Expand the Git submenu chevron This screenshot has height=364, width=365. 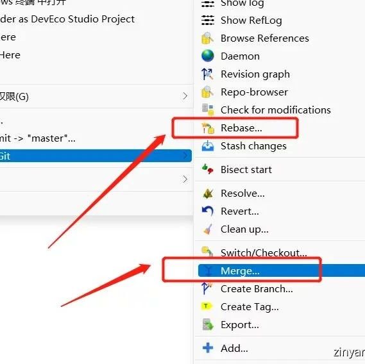point(185,155)
